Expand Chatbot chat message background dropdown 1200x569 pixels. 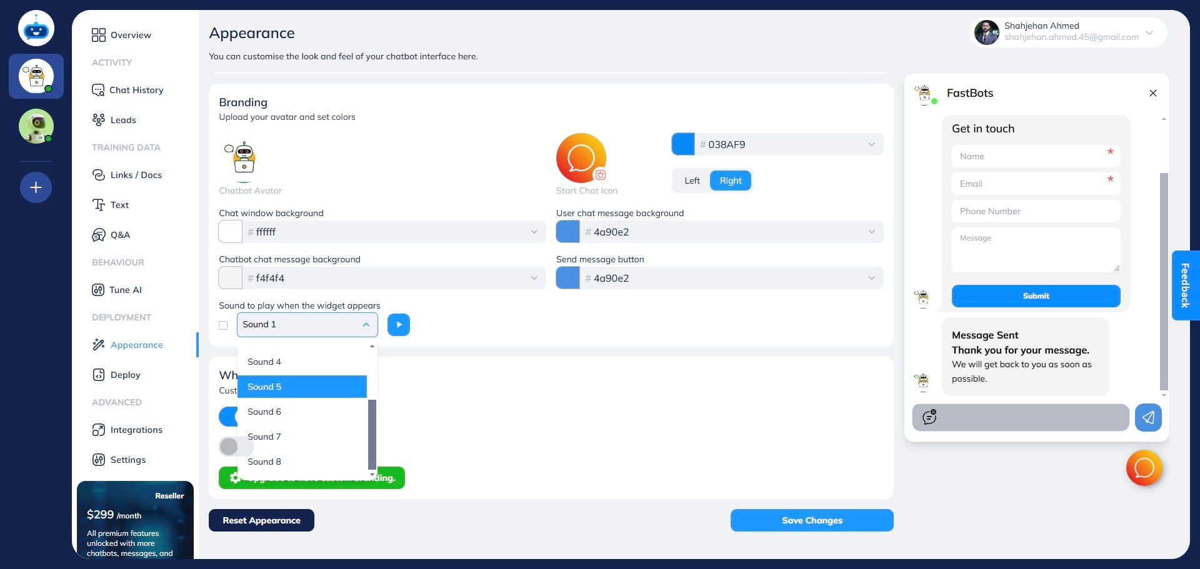534,278
